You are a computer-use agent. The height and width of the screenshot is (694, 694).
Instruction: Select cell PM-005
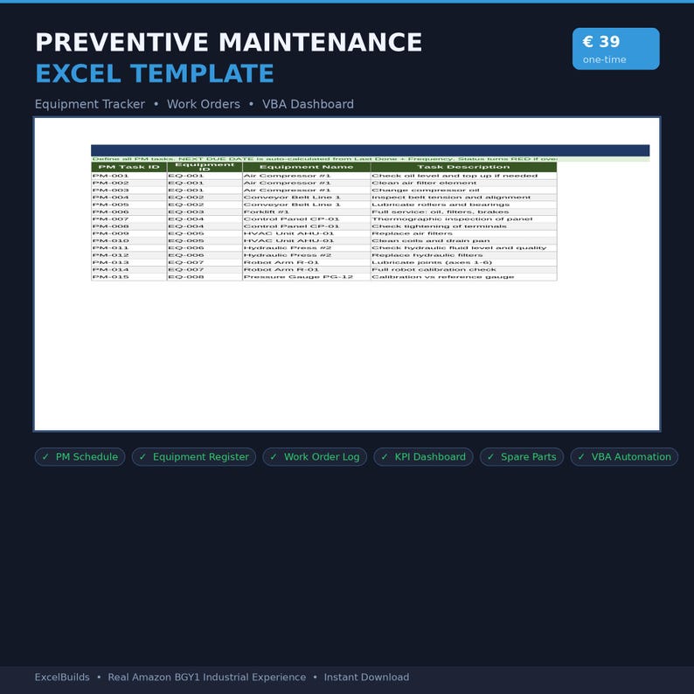tap(128, 205)
